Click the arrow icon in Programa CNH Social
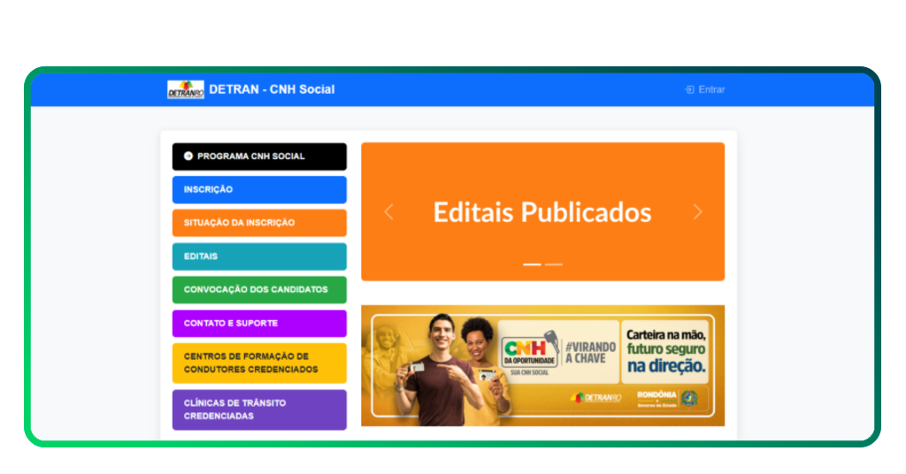 coord(188,156)
